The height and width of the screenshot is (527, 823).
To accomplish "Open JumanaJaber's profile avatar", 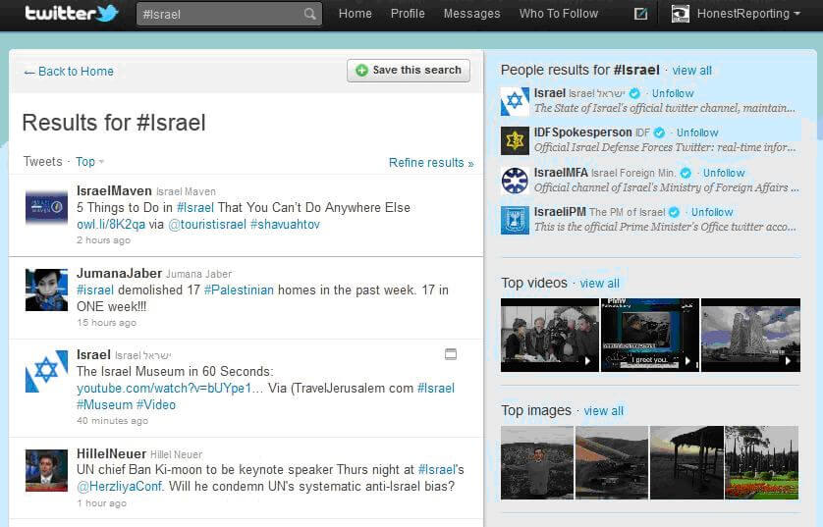I will tap(46, 290).
